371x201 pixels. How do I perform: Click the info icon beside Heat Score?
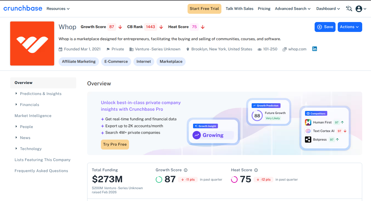click(x=256, y=170)
